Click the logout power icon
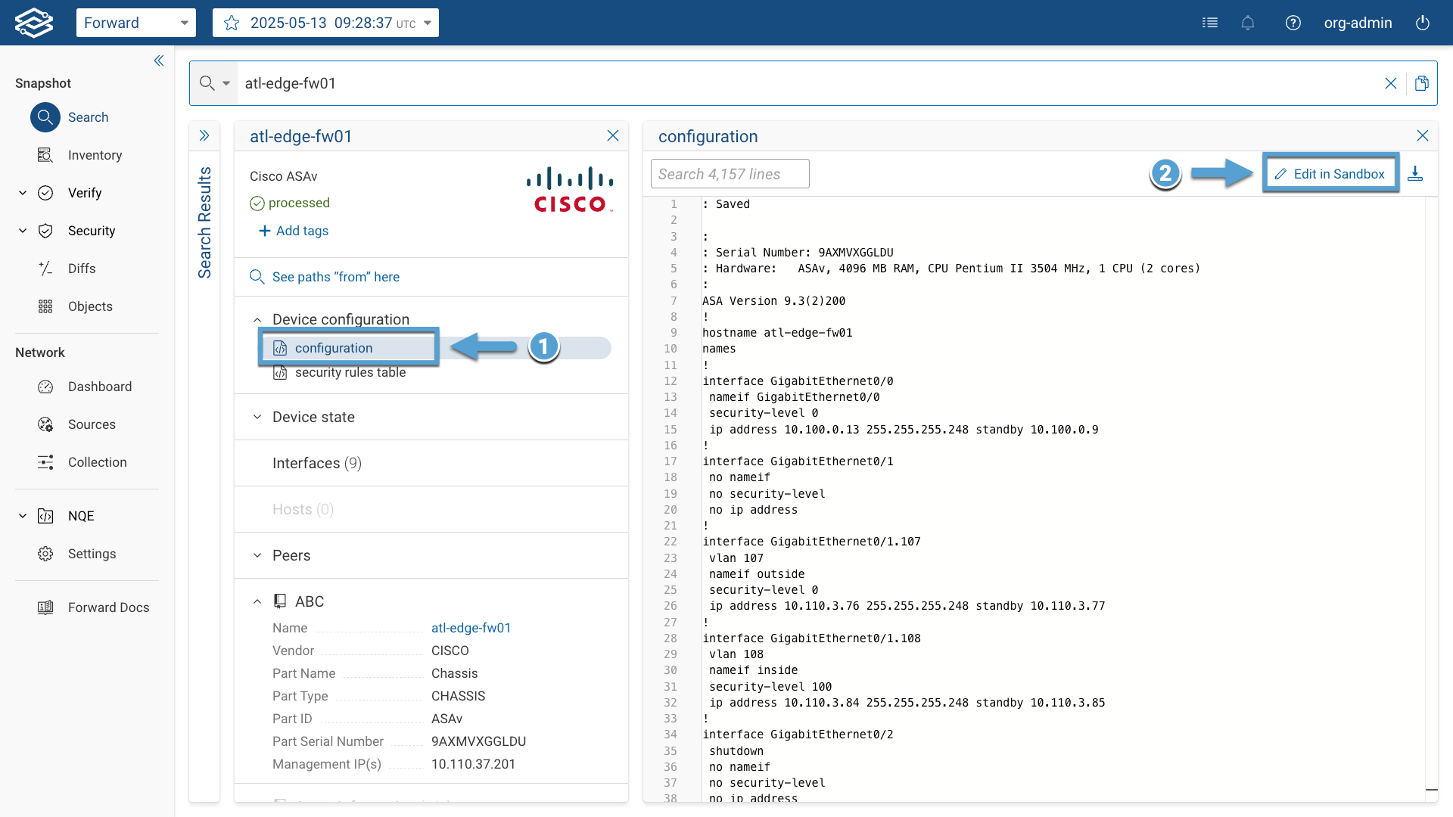This screenshot has width=1453, height=817. (x=1423, y=23)
